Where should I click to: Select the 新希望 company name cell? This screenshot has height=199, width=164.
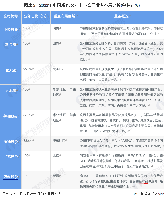(11, 52)
